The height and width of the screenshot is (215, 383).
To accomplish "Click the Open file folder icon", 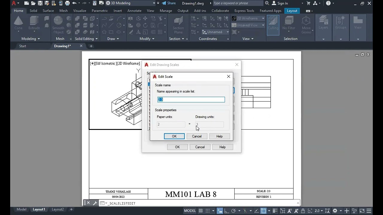I will coord(33,3).
